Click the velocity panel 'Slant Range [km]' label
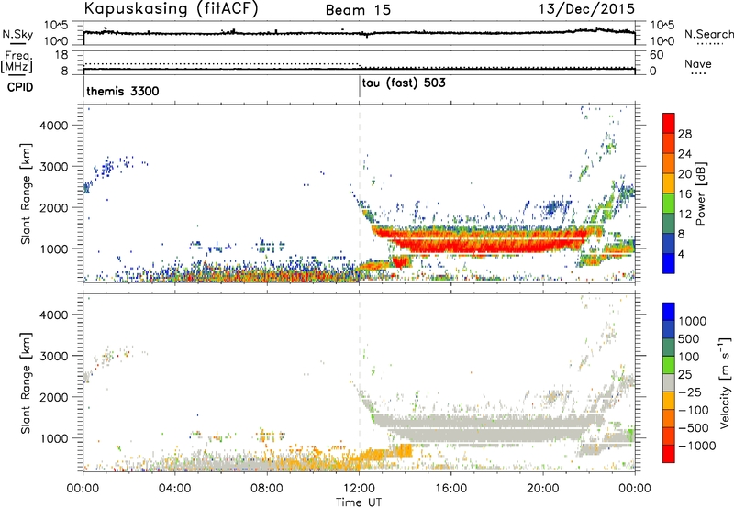This screenshot has width=734, height=508. pos(26,383)
